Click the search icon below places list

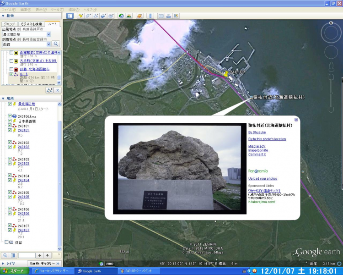point(5,255)
